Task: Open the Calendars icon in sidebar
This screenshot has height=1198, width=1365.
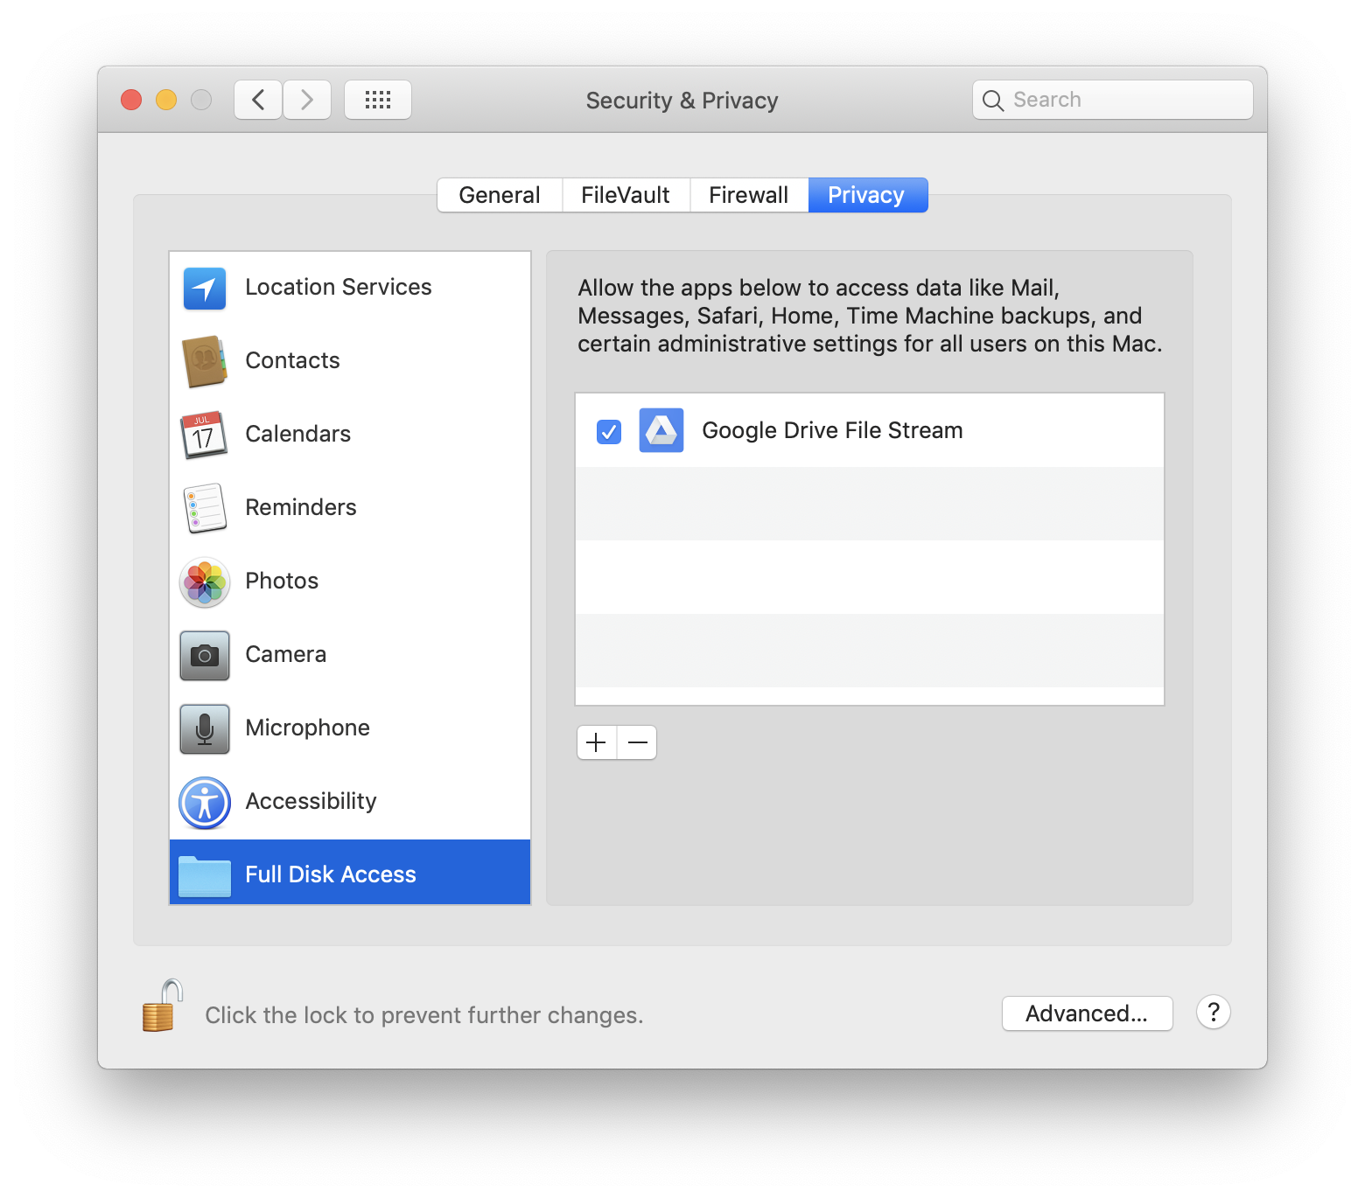Action: tap(205, 435)
